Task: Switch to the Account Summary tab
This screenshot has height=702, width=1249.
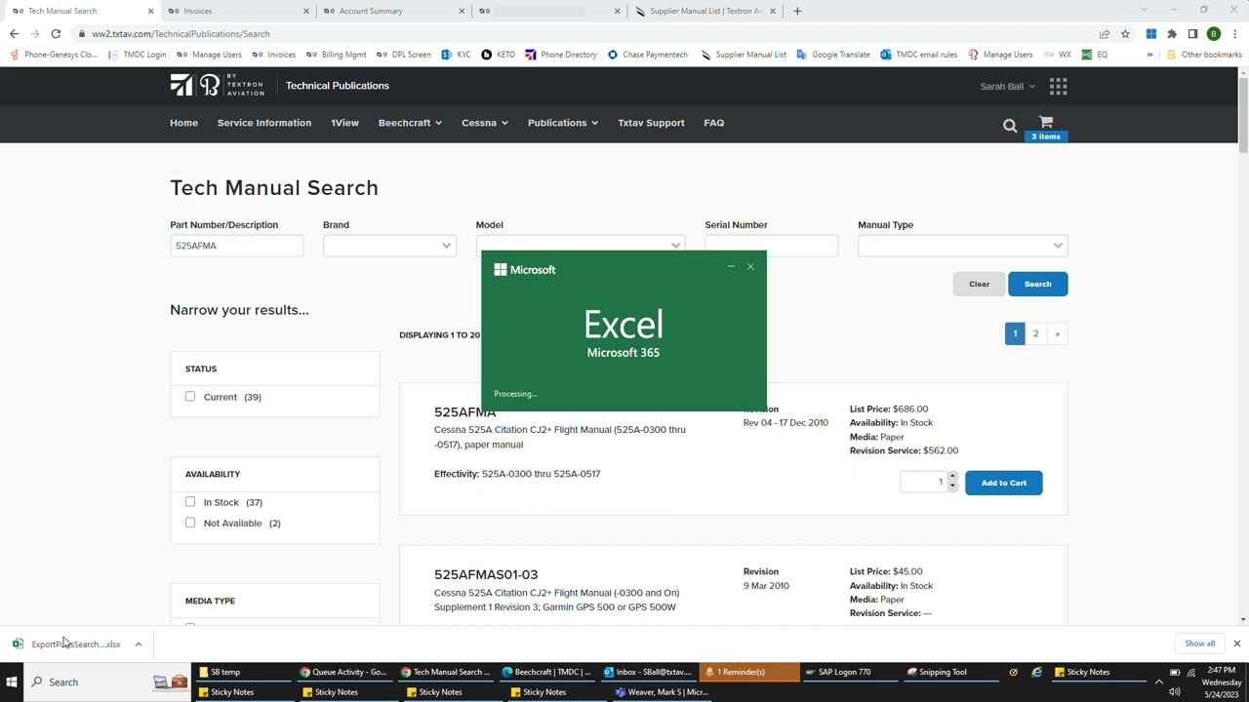Action: [x=390, y=11]
